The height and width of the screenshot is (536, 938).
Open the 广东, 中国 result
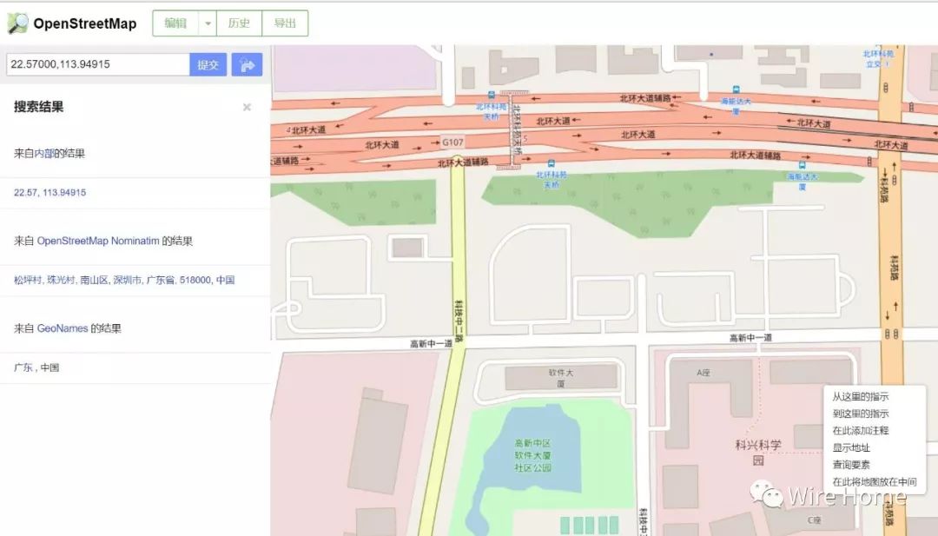[36, 367]
